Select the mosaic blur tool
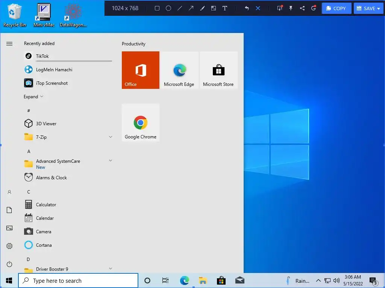This screenshot has height=288, width=385. [214, 8]
